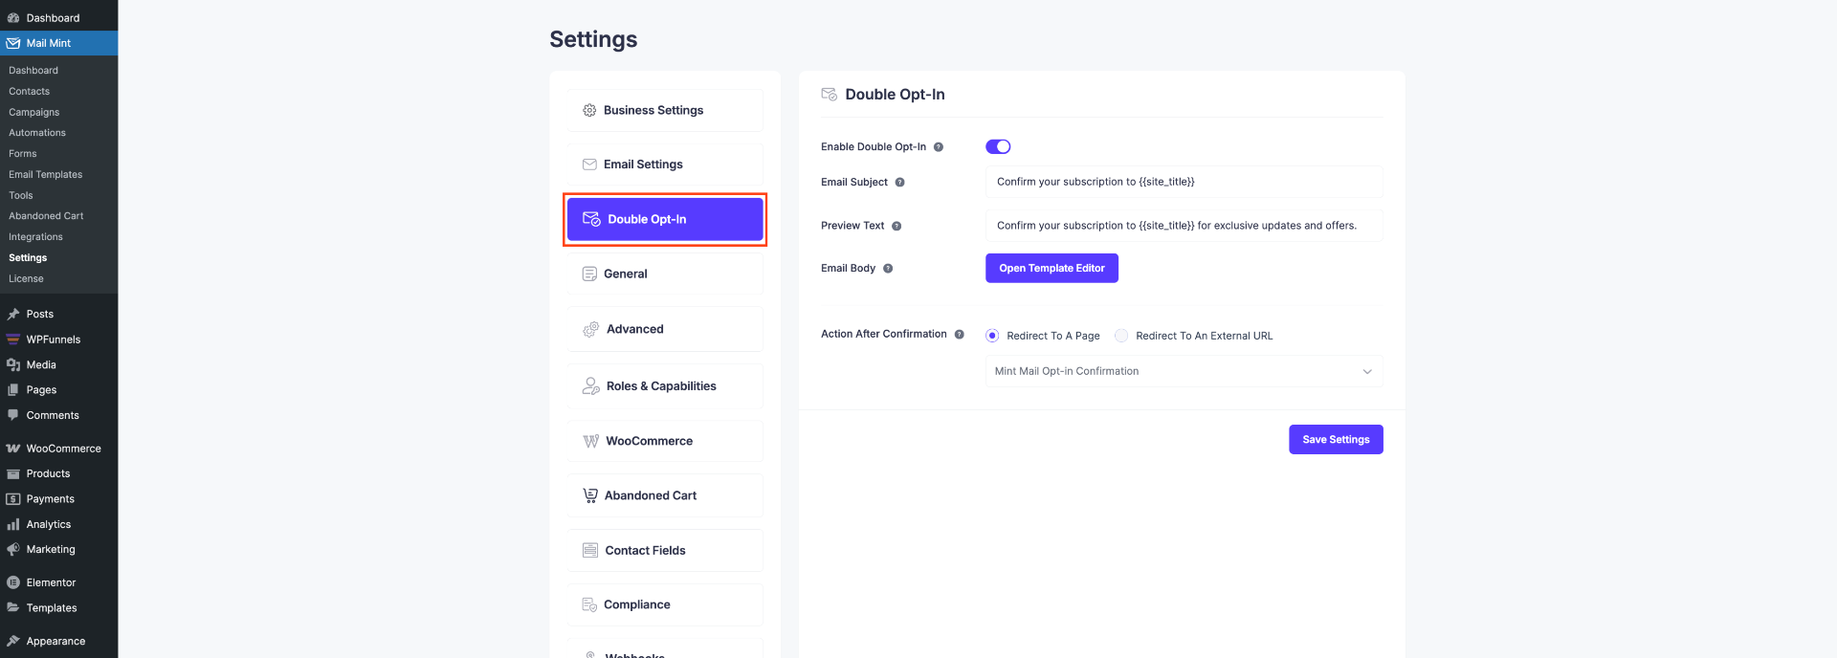Open Forms in Mail Mint submenu
This screenshot has height=658, width=1837.
pos(23,154)
